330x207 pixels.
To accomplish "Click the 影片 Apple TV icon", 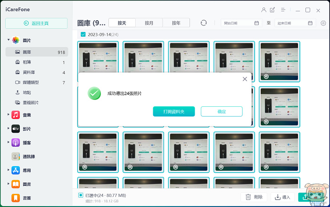I will click(x=16, y=129).
